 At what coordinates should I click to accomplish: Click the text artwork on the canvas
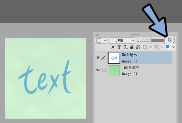(x=45, y=78)
